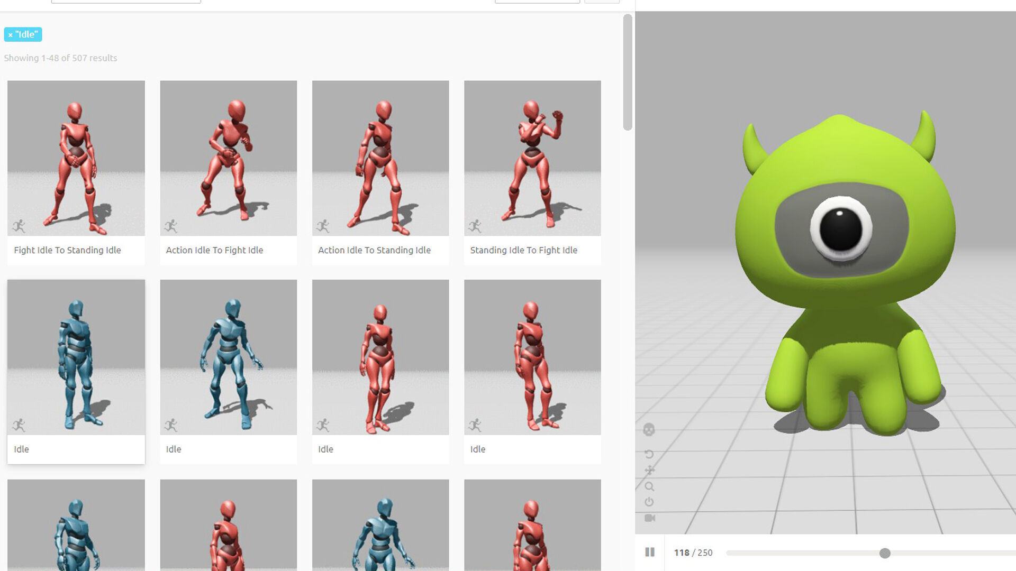Click the "Action Idle To Standing Idle" label
Image resolution: width=1016 pixels, height=571 pixels.
pyautogui.click(x=374, y=250)
